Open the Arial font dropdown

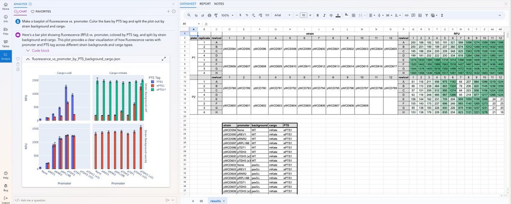coord(283,15)
